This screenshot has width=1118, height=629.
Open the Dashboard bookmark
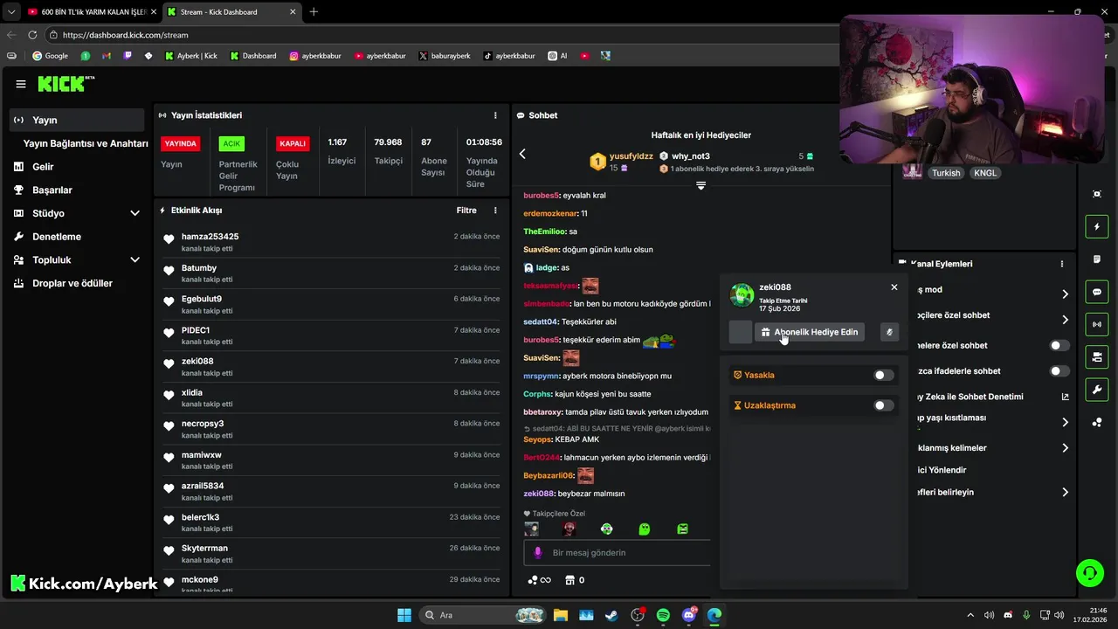[x=253, y=56]
